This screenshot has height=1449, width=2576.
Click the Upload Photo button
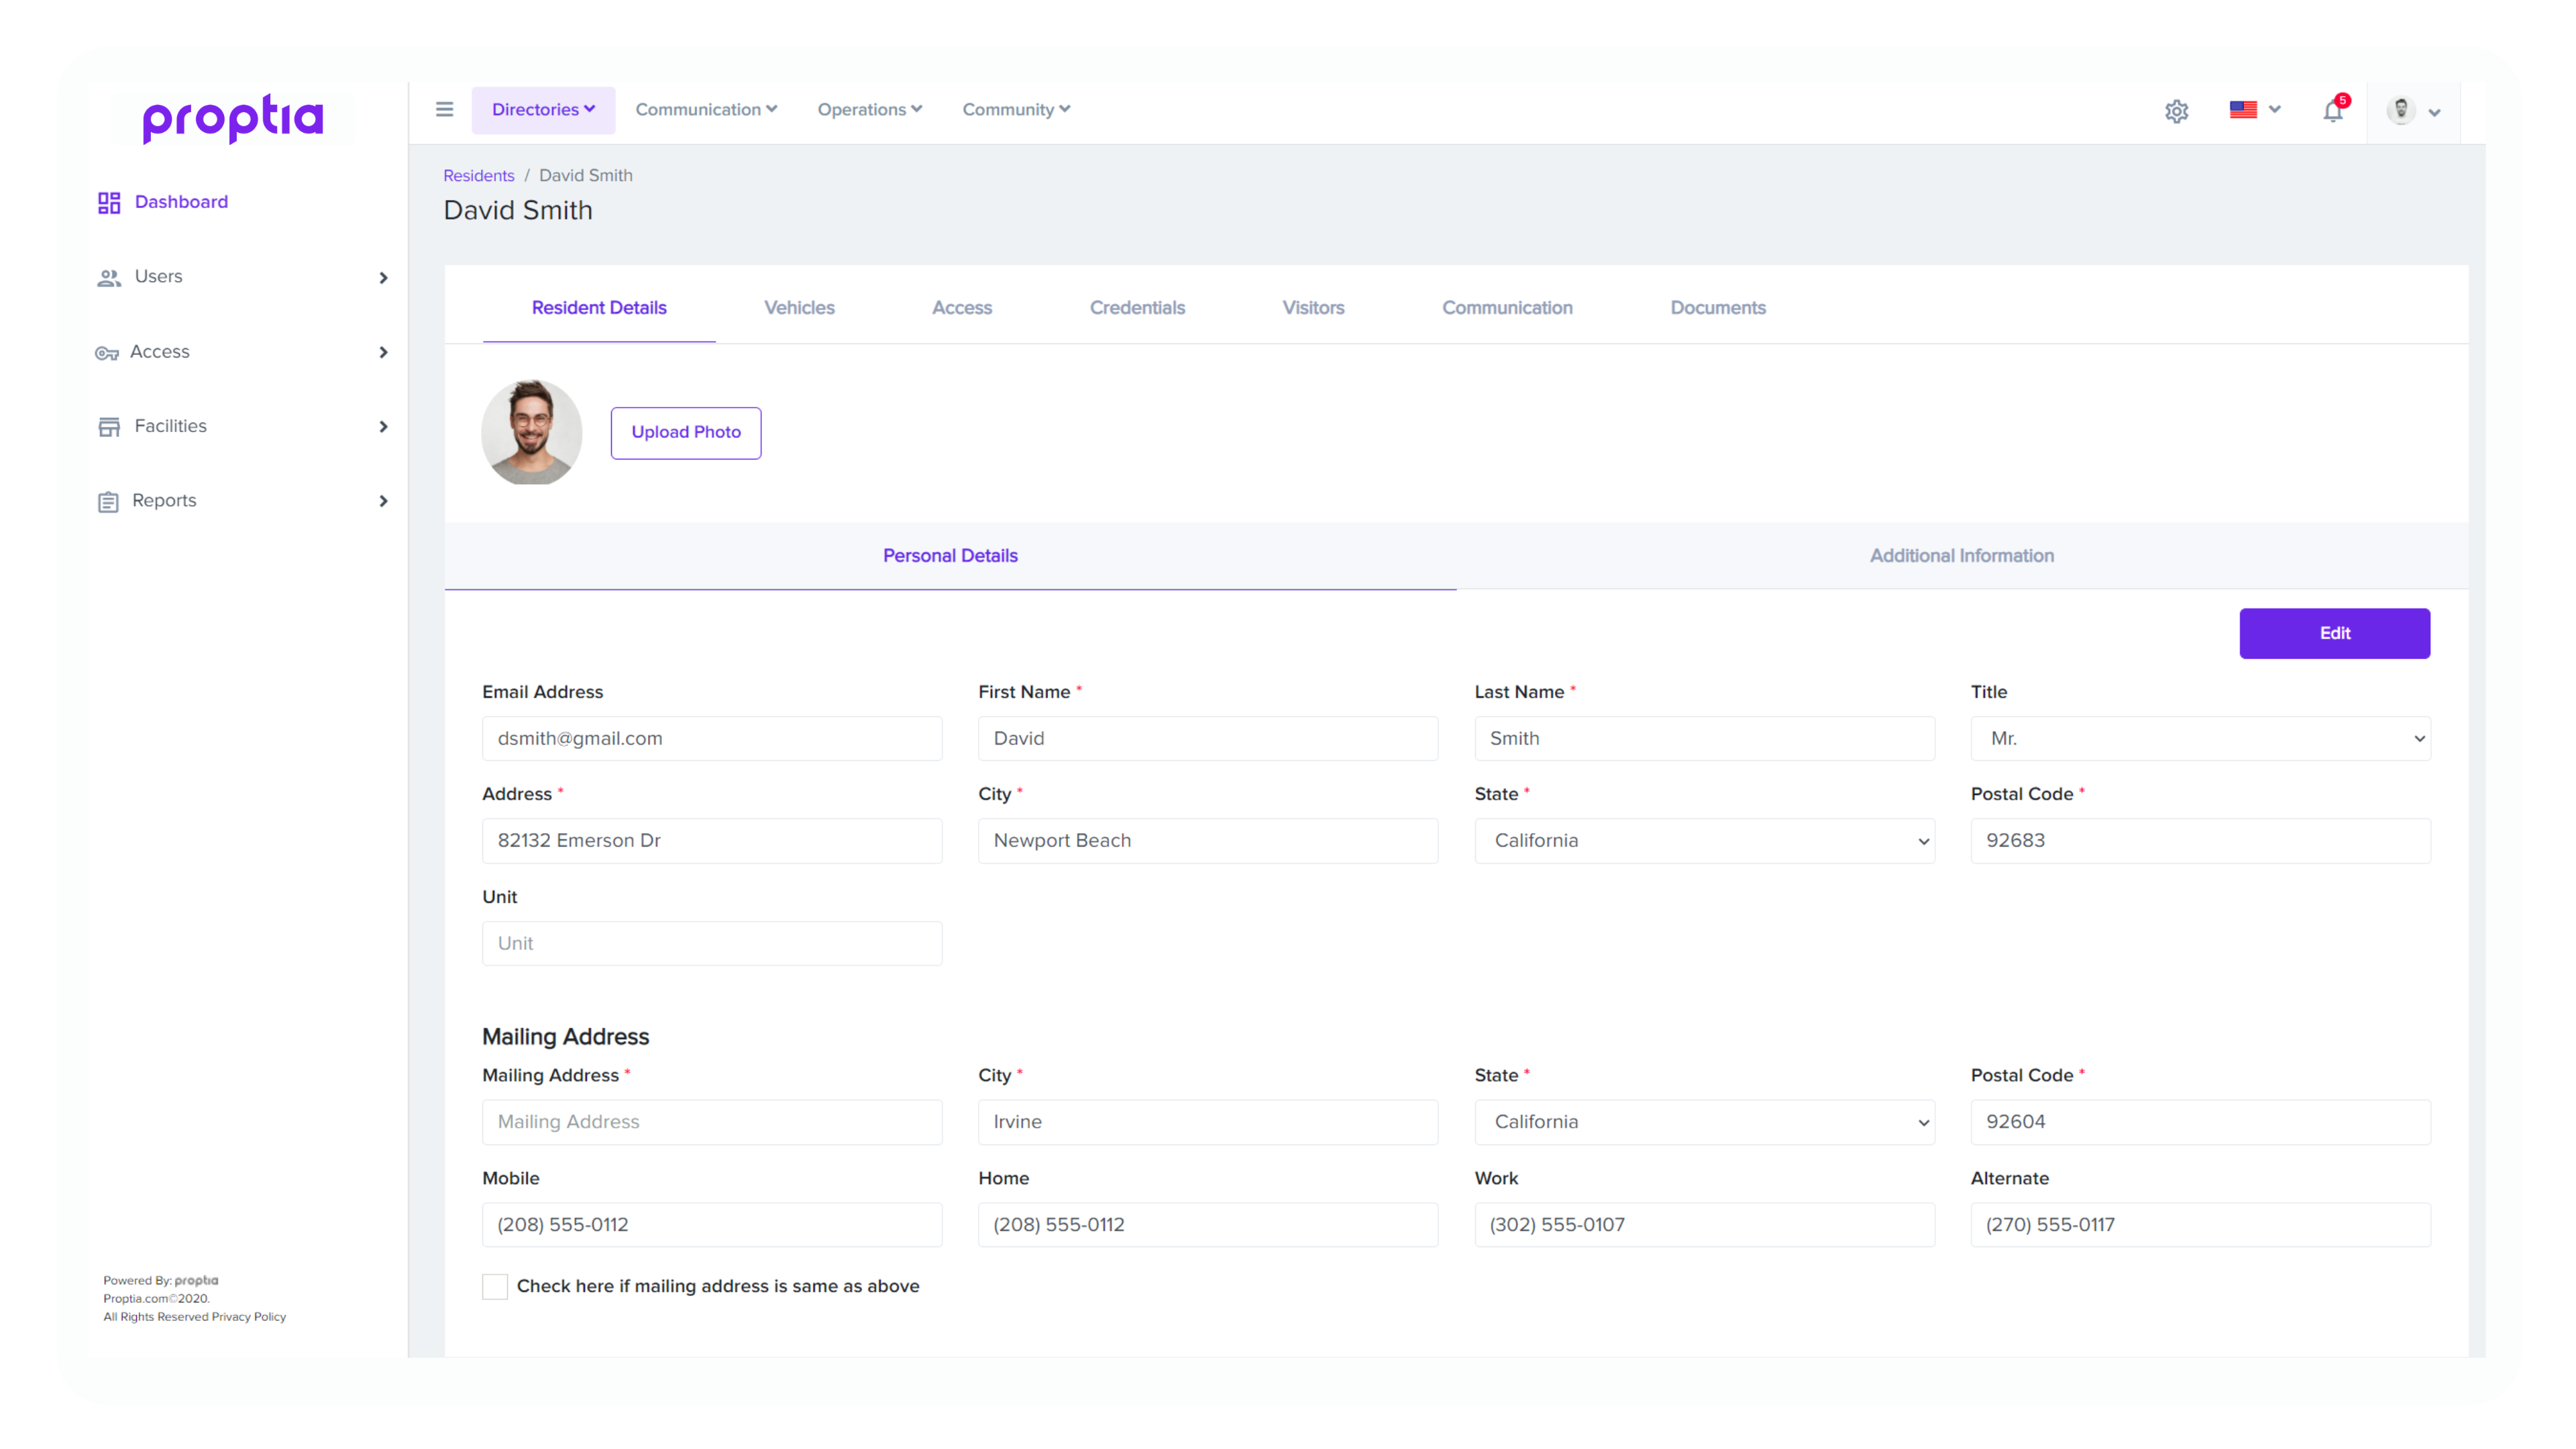(686, 432)
